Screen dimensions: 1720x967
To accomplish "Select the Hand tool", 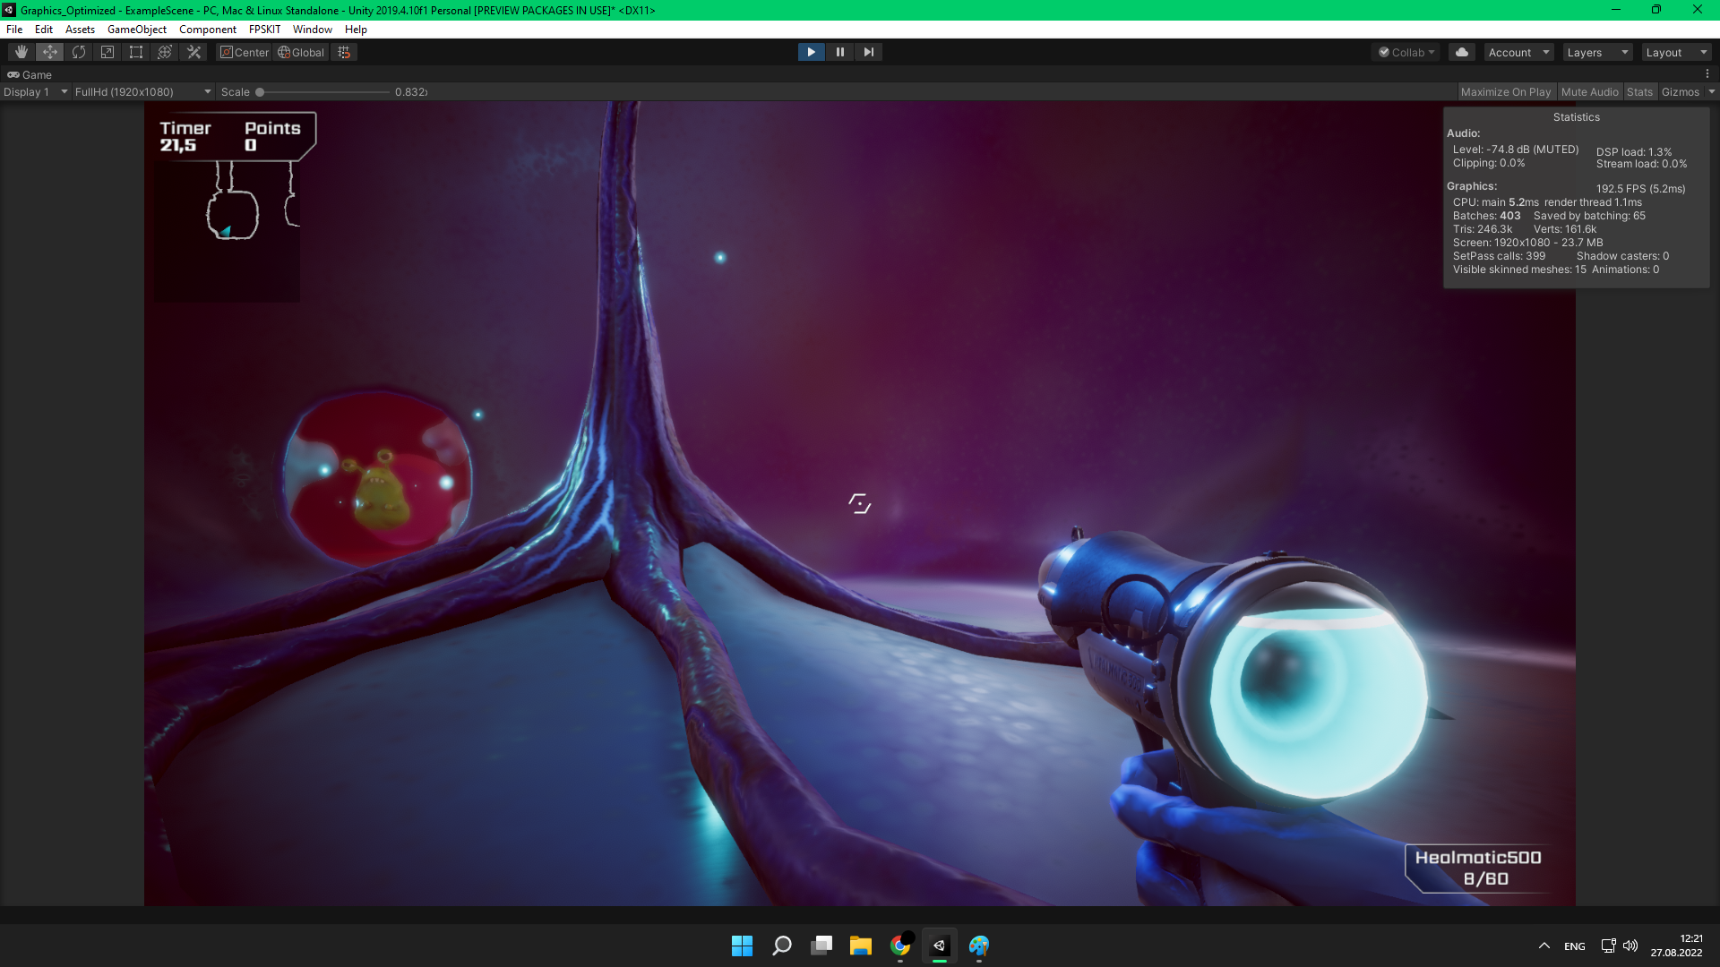I will tap(21, 52).
